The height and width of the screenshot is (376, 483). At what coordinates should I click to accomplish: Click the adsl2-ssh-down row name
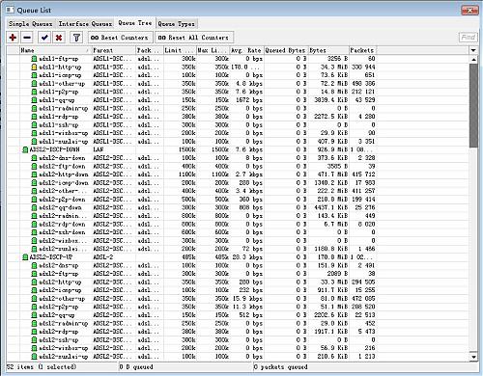point(62,232)
